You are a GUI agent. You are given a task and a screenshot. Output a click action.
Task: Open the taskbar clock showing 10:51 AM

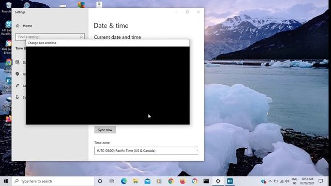[x=307, y=181]
